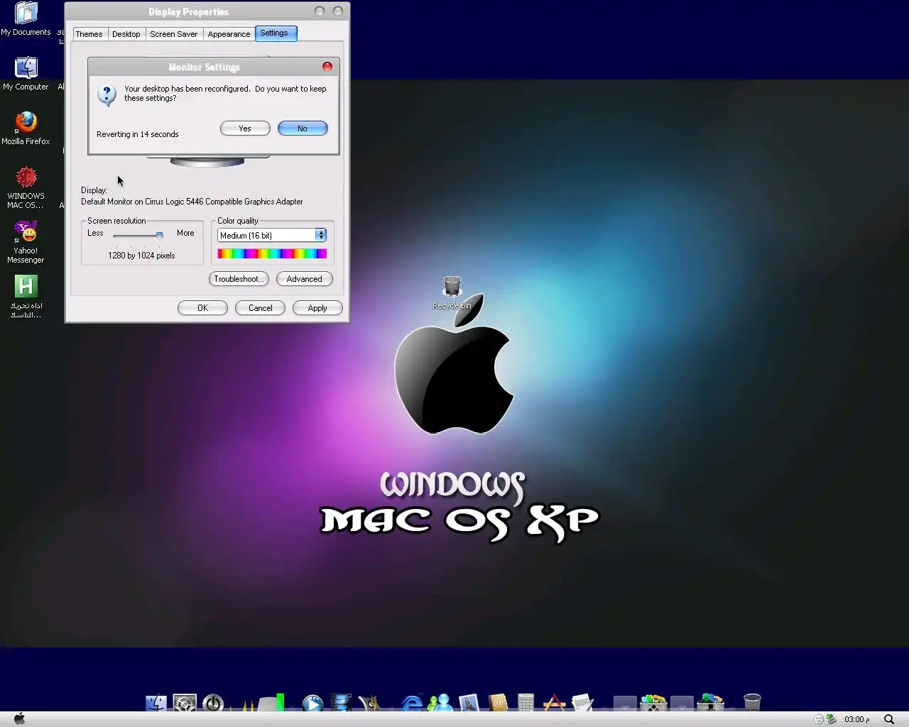The height and width of the screenshot is (727, 909).
Task: Launch Yahoo! Messenger from the desktop
Action: [26, 243]
